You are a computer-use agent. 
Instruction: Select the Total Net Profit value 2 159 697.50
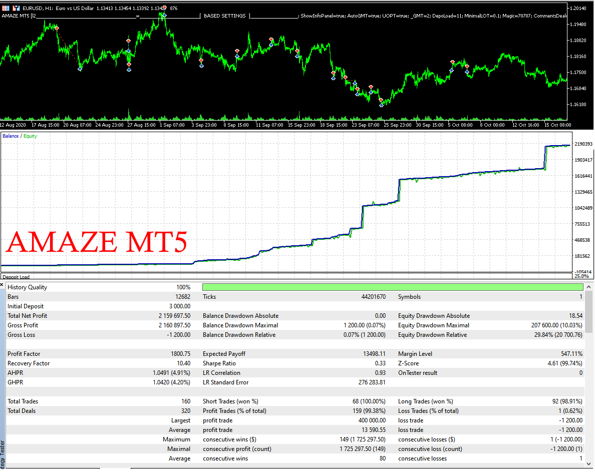coord(175,316)
